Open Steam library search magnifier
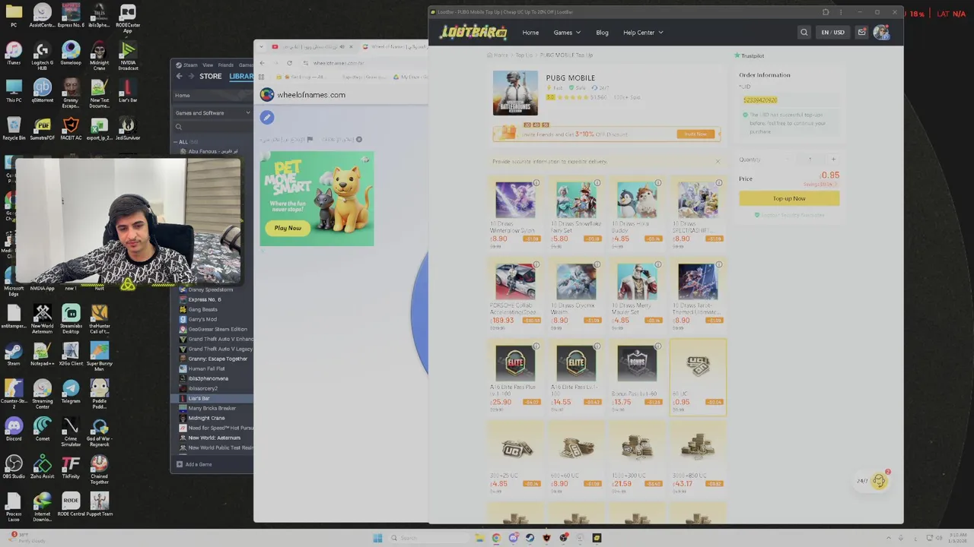 pos(179,127)
